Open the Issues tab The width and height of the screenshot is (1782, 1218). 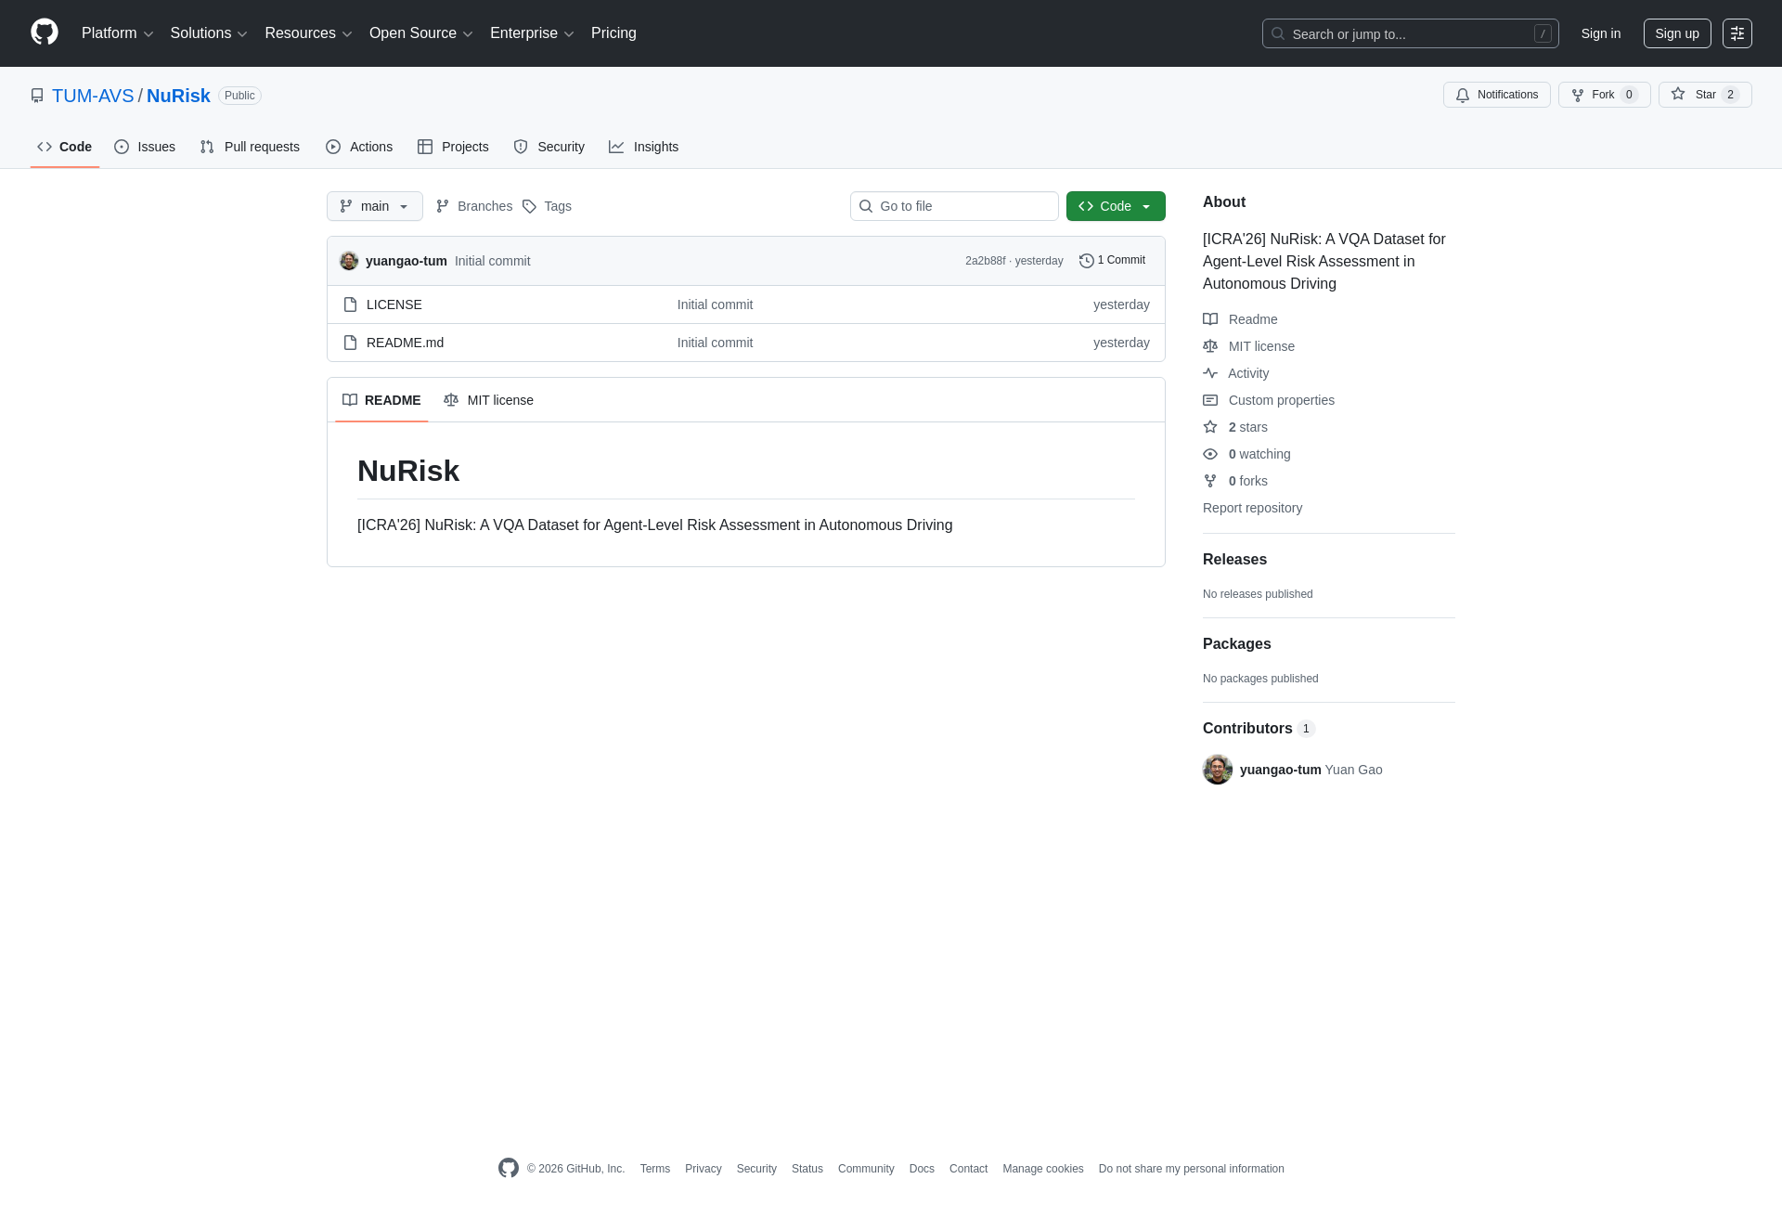pos(145,147)
